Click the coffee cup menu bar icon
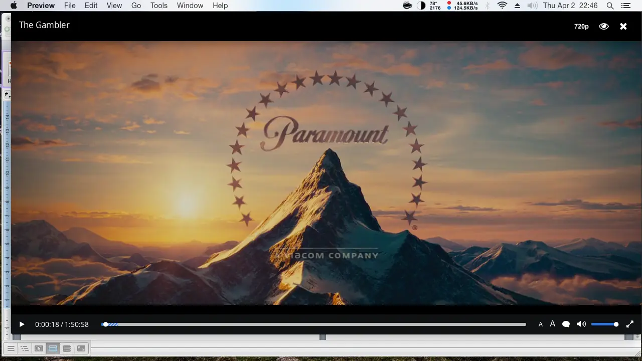642x361 pixels. [408, 6]
